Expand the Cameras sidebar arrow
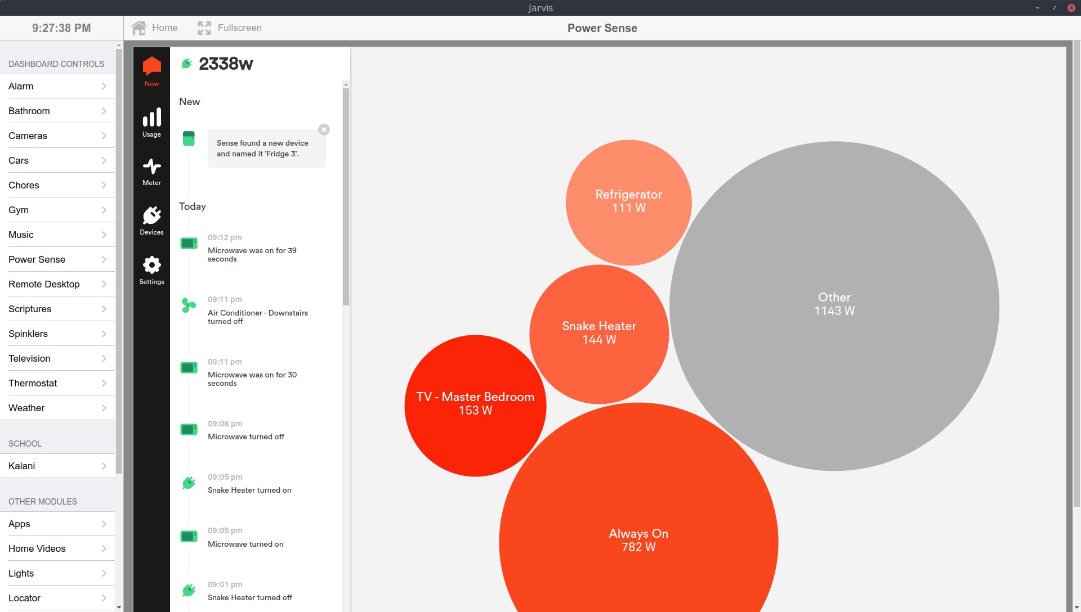 (x=104, y=136)
